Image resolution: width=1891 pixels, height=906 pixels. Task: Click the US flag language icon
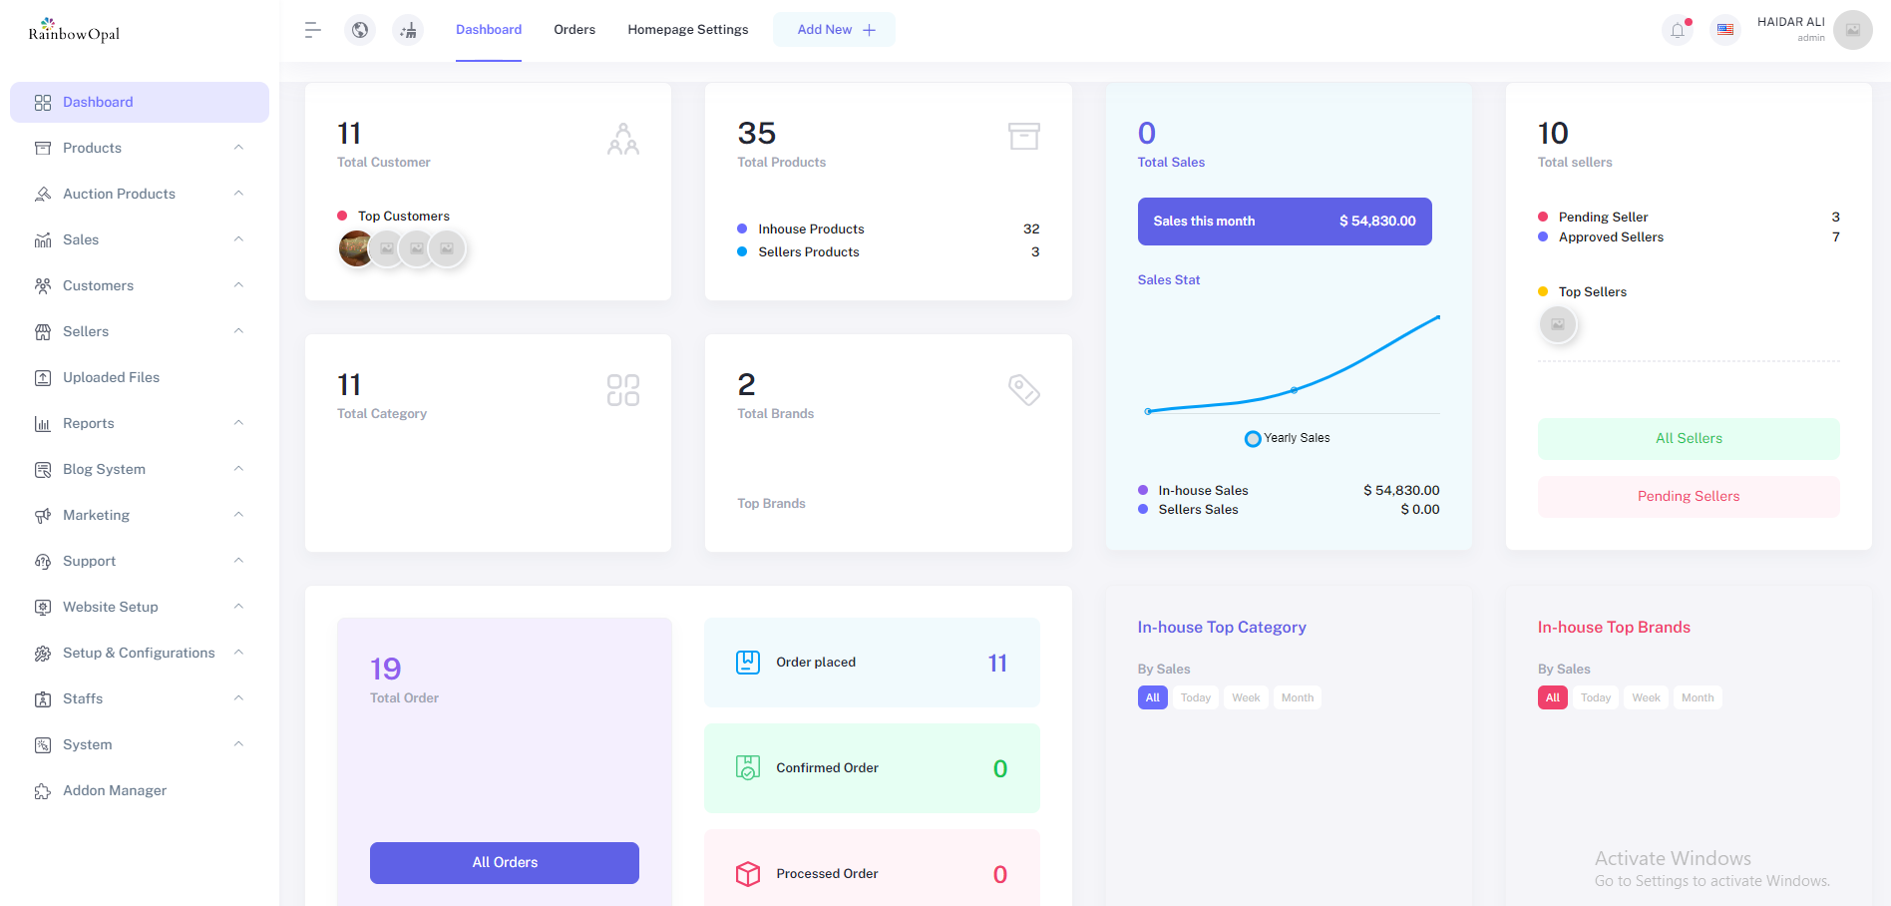click(1725, 30)
